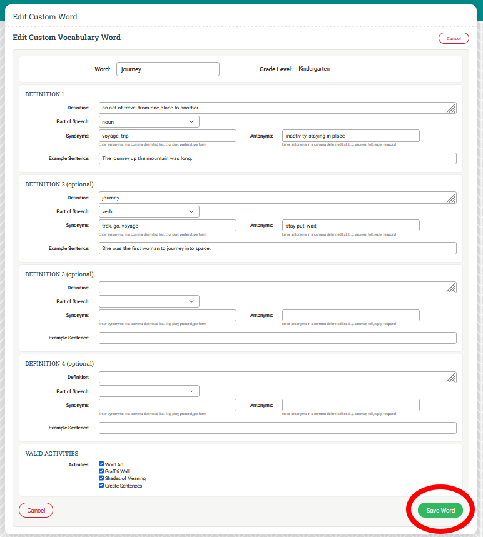Uncheck the Create Sentences checkbox
The image size is (483, 537).
101,486
